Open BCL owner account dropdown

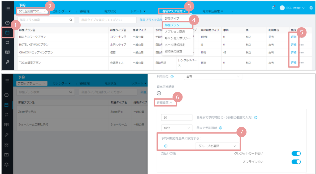295,8
